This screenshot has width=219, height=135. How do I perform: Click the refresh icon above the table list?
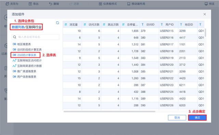pos(57,23)
